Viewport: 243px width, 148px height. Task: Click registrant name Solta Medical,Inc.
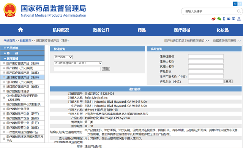[x=96, y=98]
